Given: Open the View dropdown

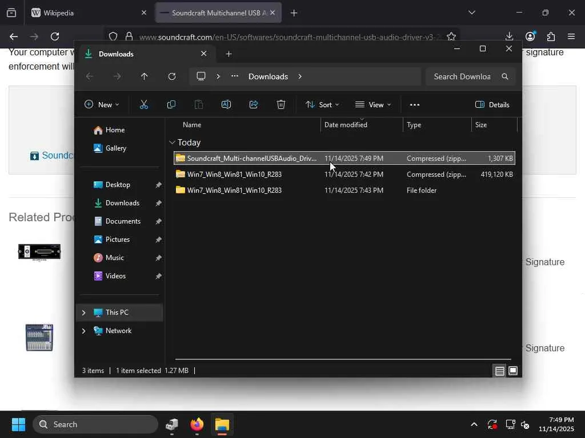Looking at the screenshot, I should 373,105.
